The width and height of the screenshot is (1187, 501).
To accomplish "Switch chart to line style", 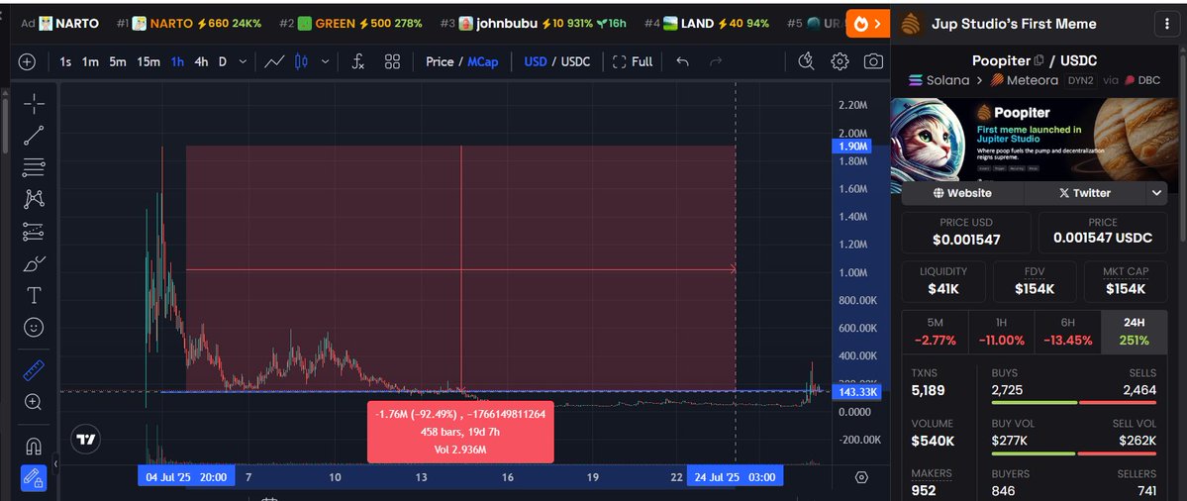I will tap(274, 62).
